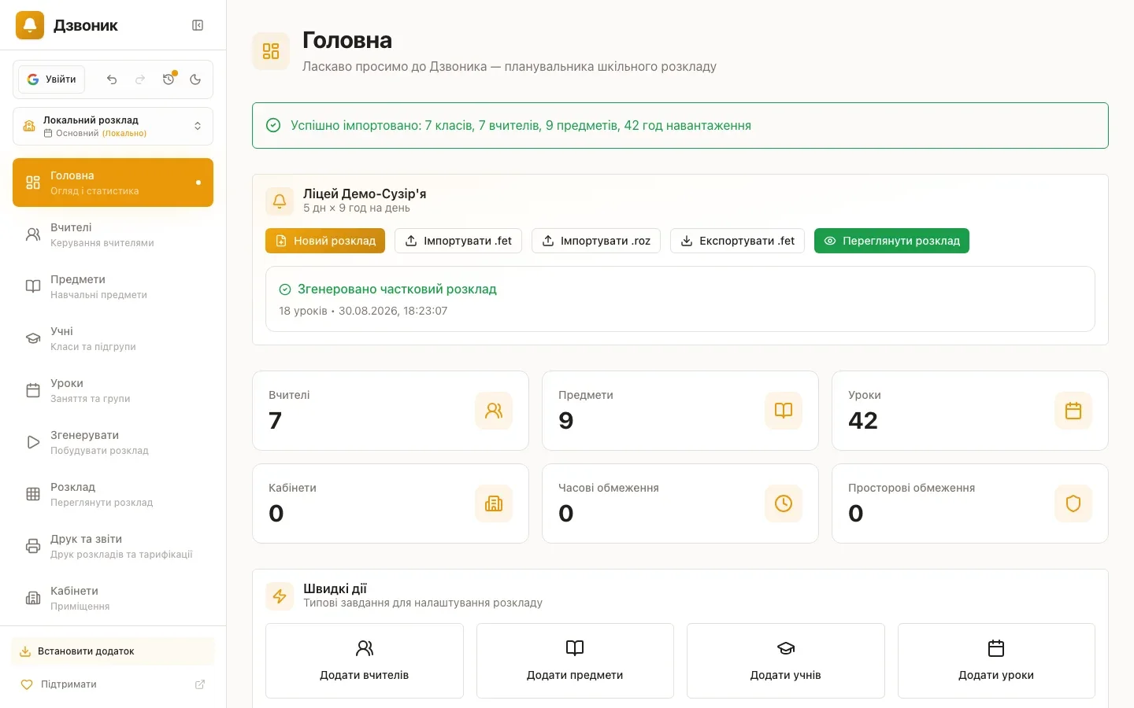Image resolution: width=1134 pixels, height=708 pixels.
Task: Click the shield icon on the Просторові обмеження card
Action: pyautogui.click(x=1073, y=503)
